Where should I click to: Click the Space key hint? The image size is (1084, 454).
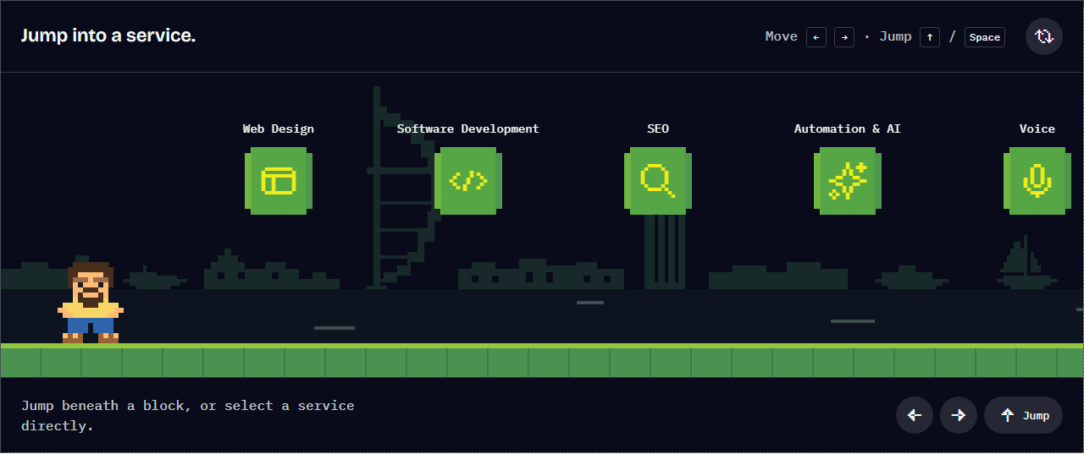tap(985, 37)
